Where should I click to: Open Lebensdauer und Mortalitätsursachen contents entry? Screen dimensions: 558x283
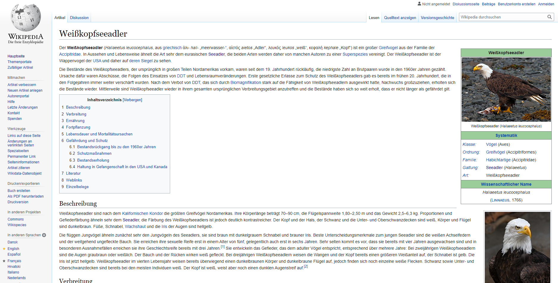[99, 134]
